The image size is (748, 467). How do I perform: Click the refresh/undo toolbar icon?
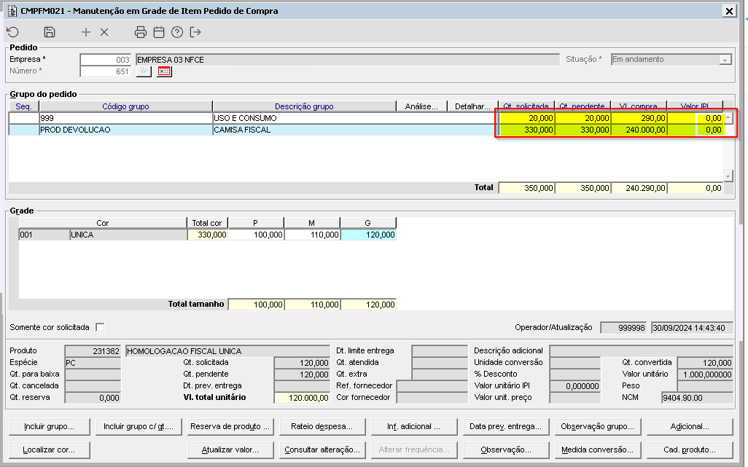(12, 32)
